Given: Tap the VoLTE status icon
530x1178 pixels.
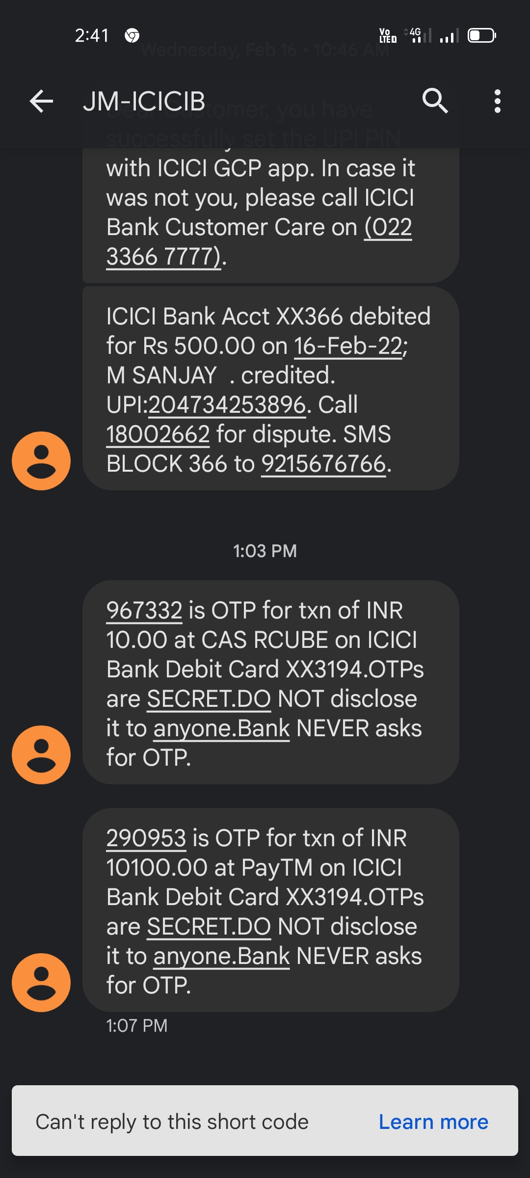Looking at the screenshot, I should [x=388, y=35].
